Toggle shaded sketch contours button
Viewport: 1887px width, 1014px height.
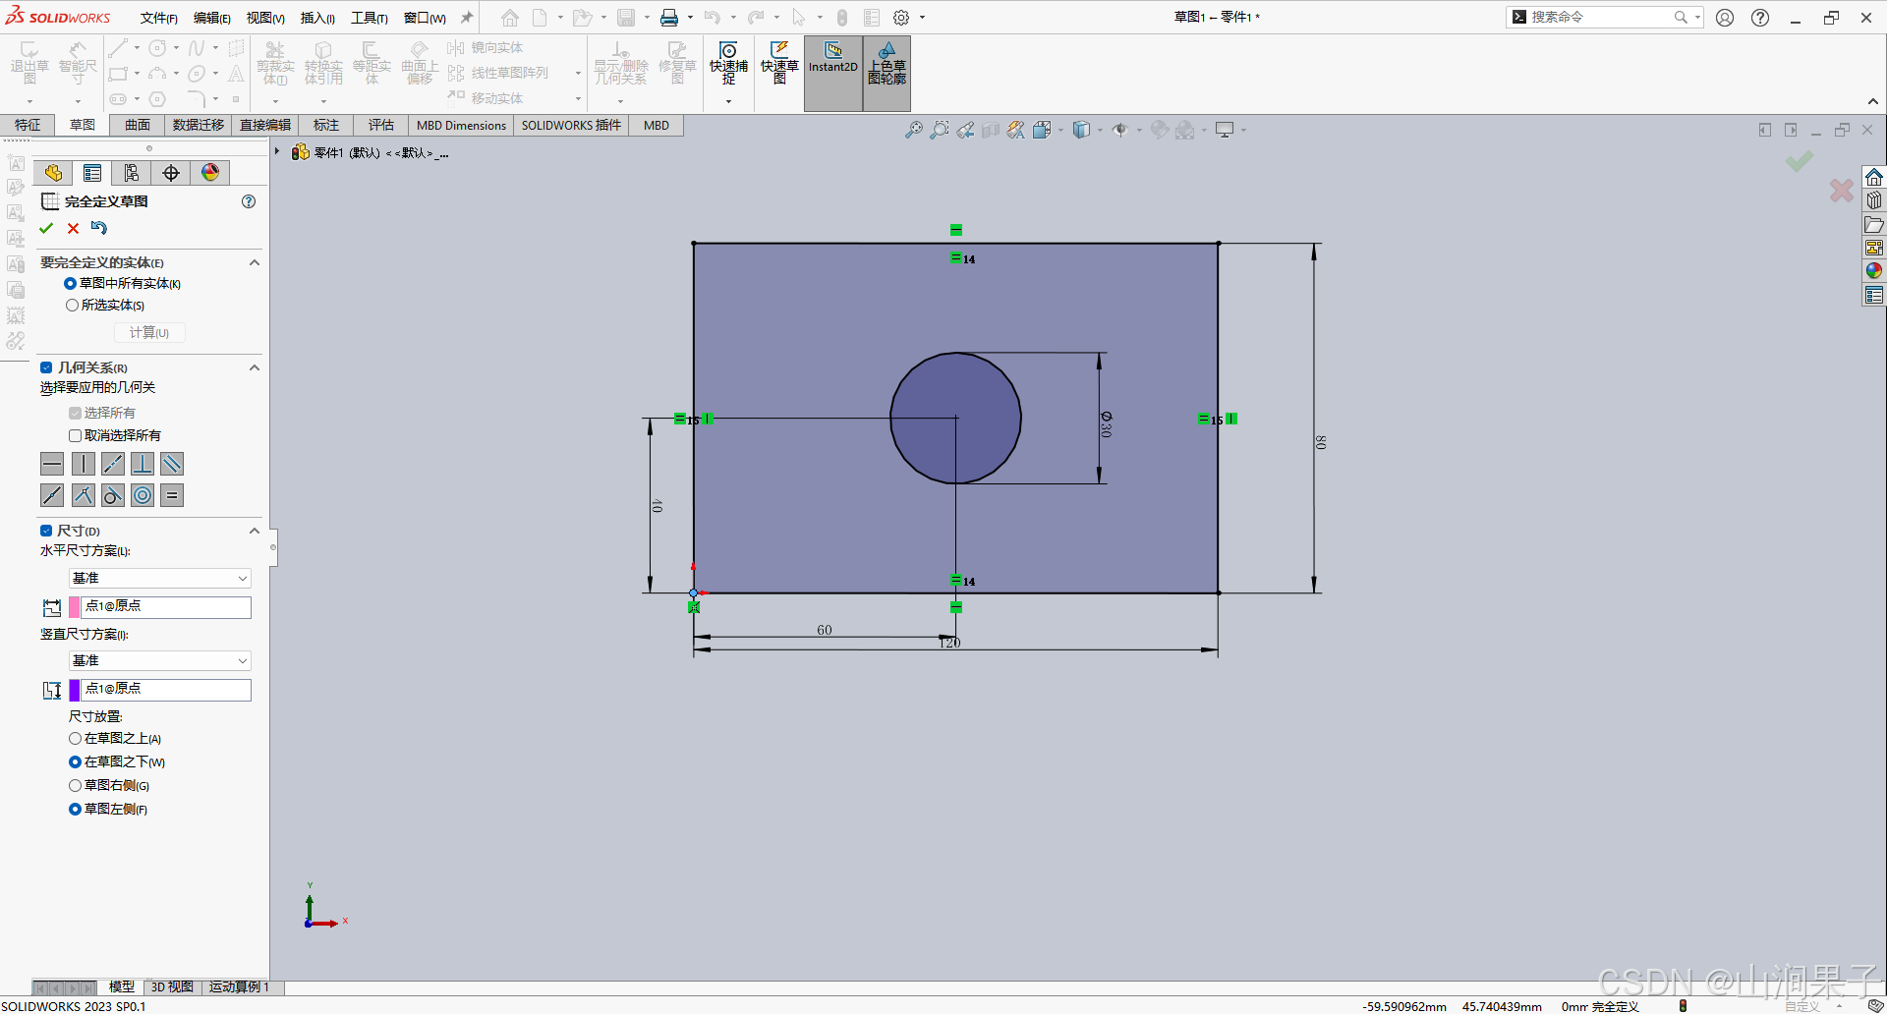point(886,73)
